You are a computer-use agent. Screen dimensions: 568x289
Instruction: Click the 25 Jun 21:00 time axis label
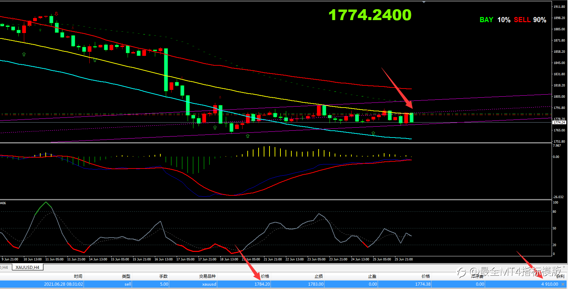(x=404, y=259)
